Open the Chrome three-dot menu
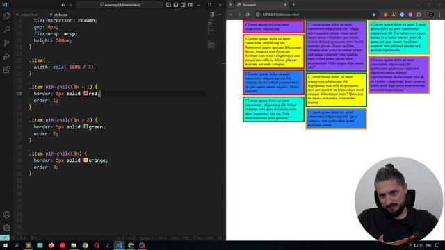The image size is (445, 250). coord(440,15)
